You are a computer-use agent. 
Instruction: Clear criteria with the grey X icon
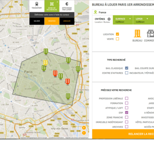109,19
